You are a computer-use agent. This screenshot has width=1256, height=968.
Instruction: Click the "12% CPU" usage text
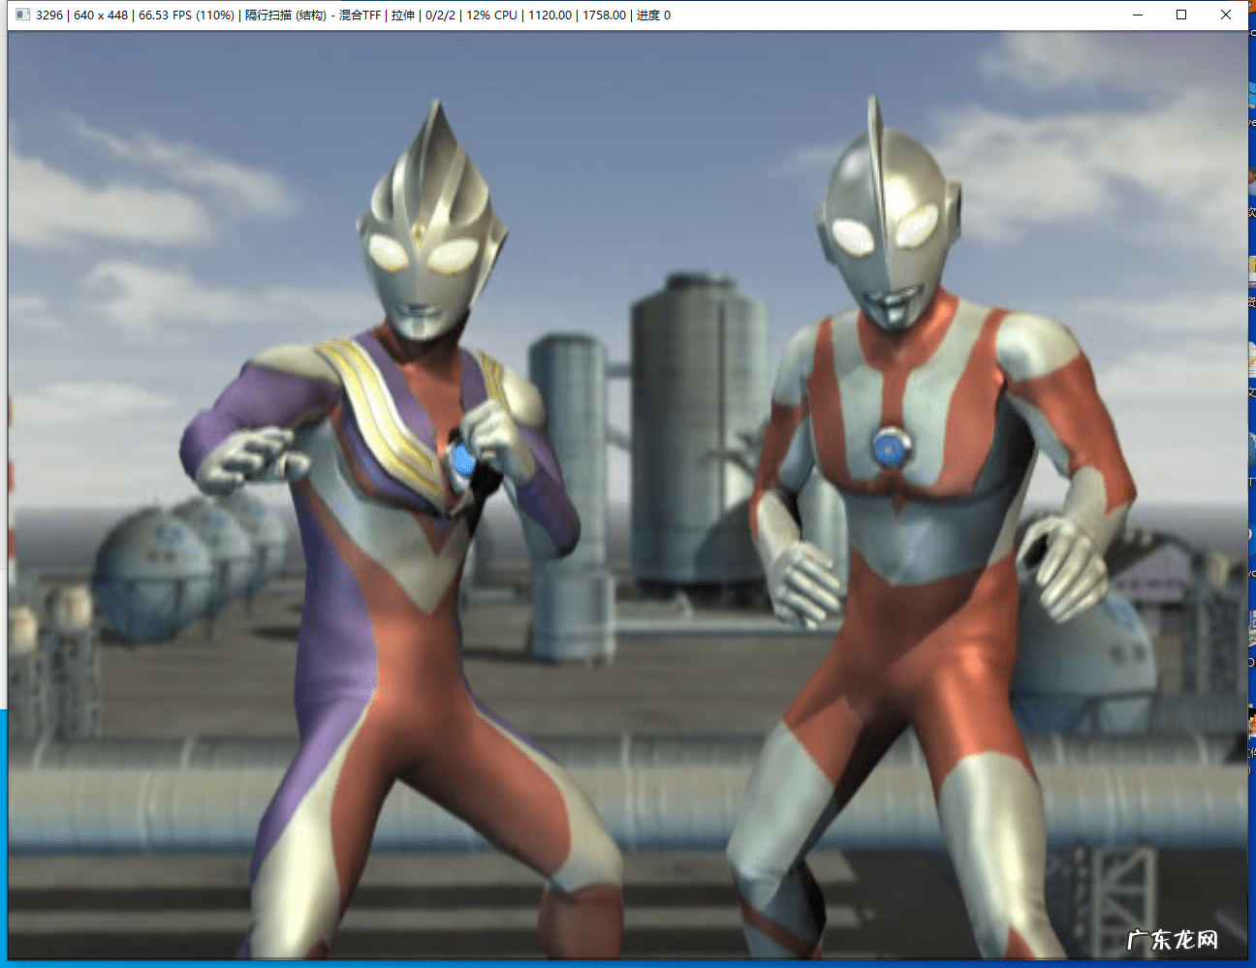491,16
